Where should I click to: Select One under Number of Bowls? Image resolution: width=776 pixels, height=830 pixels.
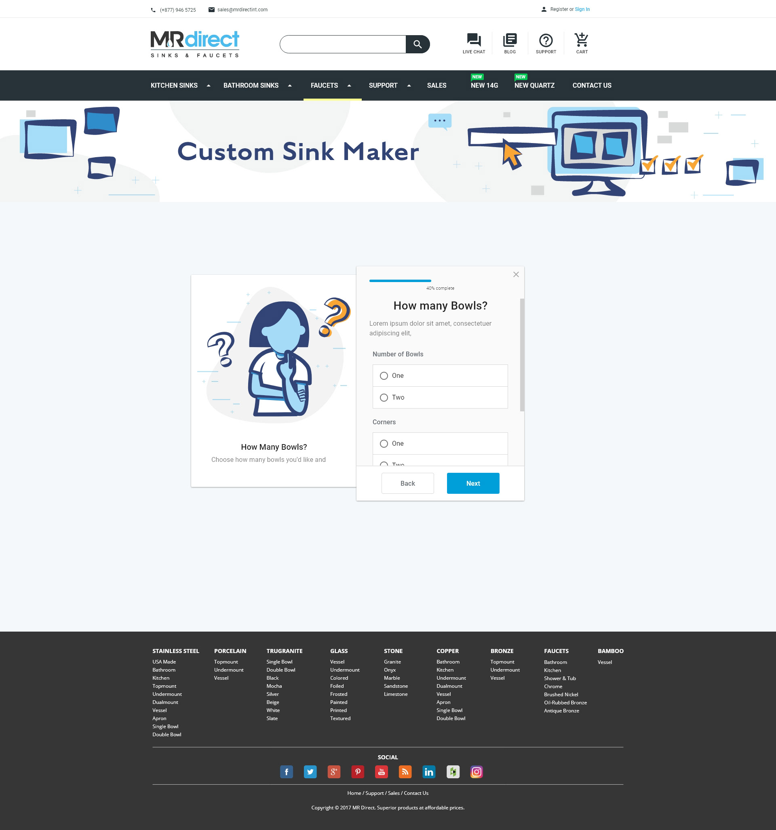pyautogui.click(x=440, y=376)
